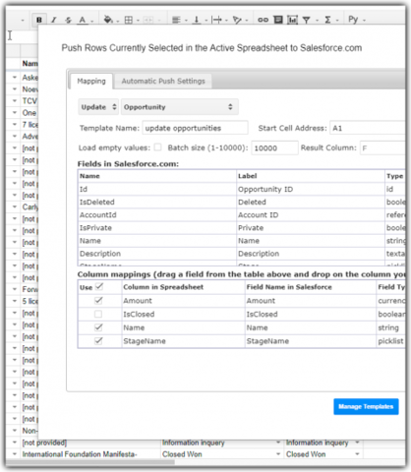Open the fill color paint bucket
This screenshot has height=472, width=411.
(108, 20)
